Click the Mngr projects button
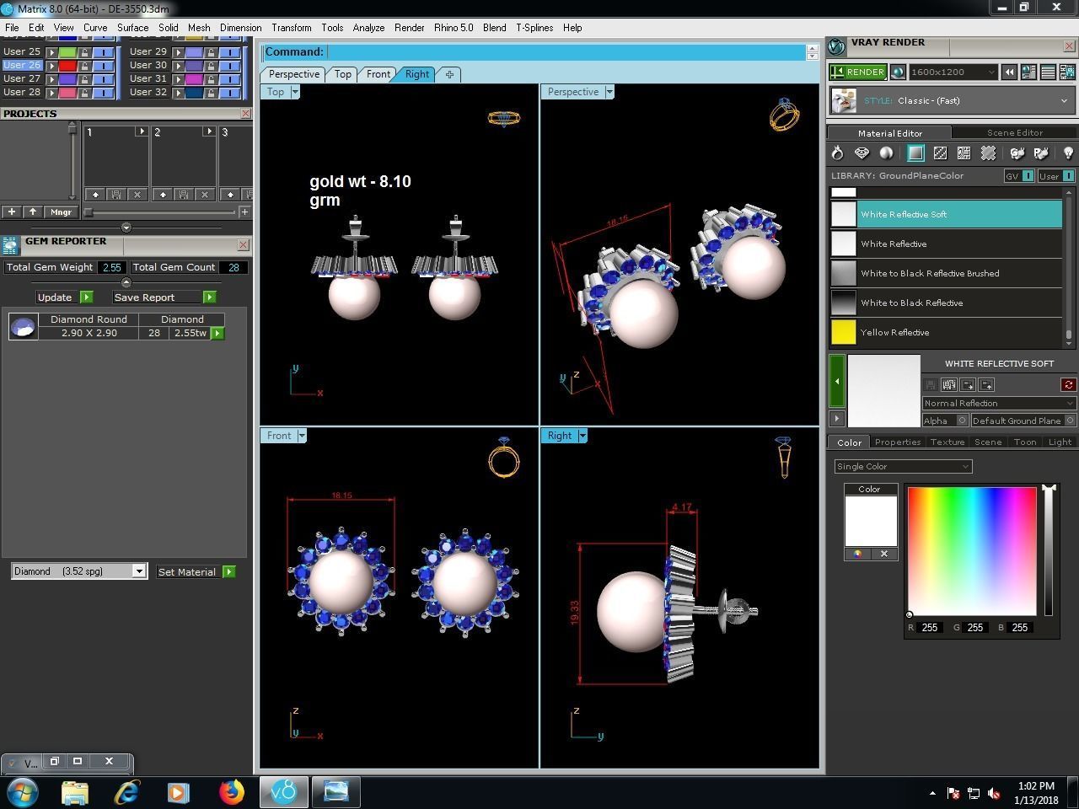 pyautogui.click(x=61, y=212)
